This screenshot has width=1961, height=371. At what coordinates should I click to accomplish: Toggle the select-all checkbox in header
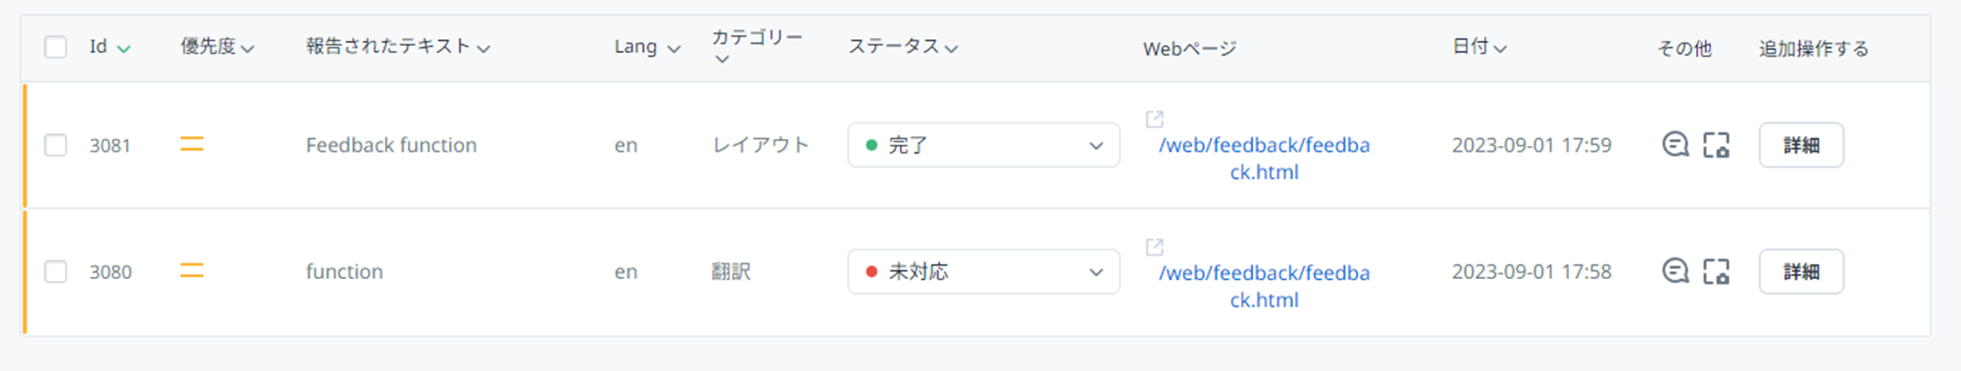point(56,47)
